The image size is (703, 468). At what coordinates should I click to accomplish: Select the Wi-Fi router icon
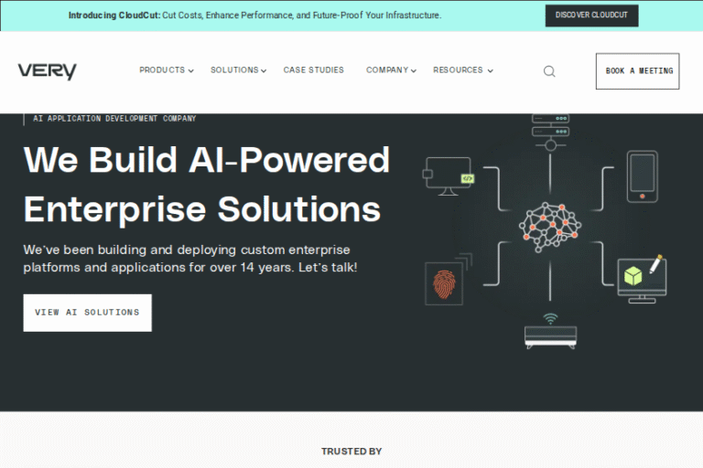pyautogui.click(x=550, y=332)
